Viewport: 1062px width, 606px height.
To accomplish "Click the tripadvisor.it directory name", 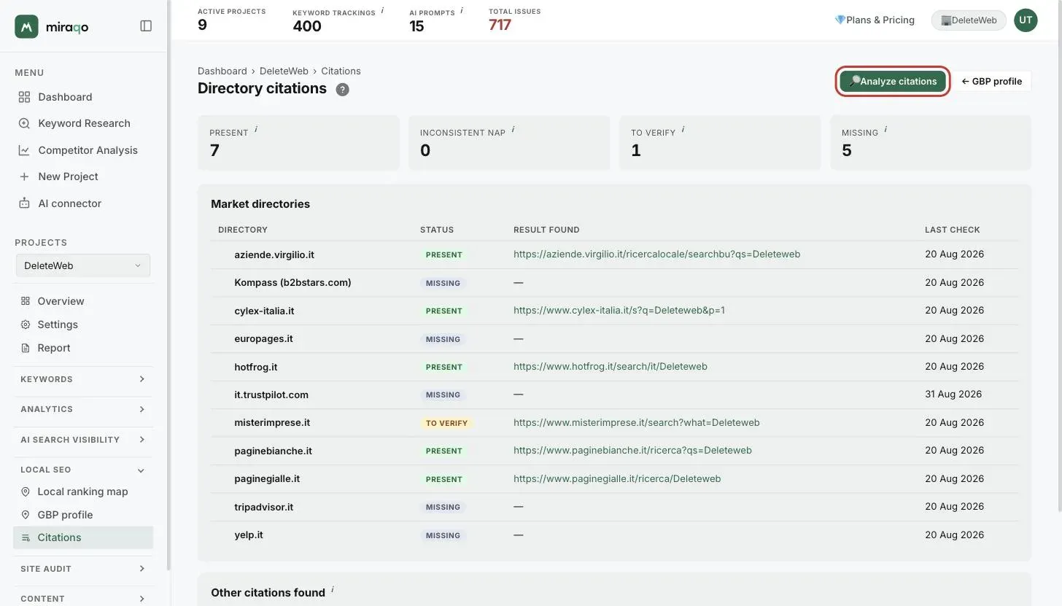I will (263, 507).
